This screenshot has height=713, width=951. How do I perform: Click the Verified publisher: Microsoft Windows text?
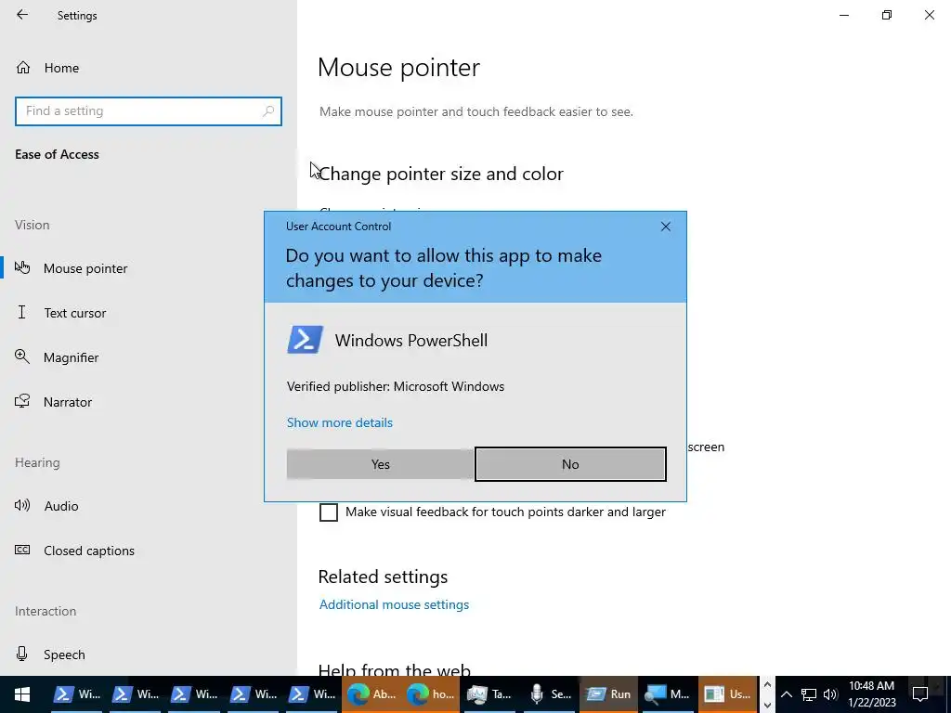[x=396, y=387]
